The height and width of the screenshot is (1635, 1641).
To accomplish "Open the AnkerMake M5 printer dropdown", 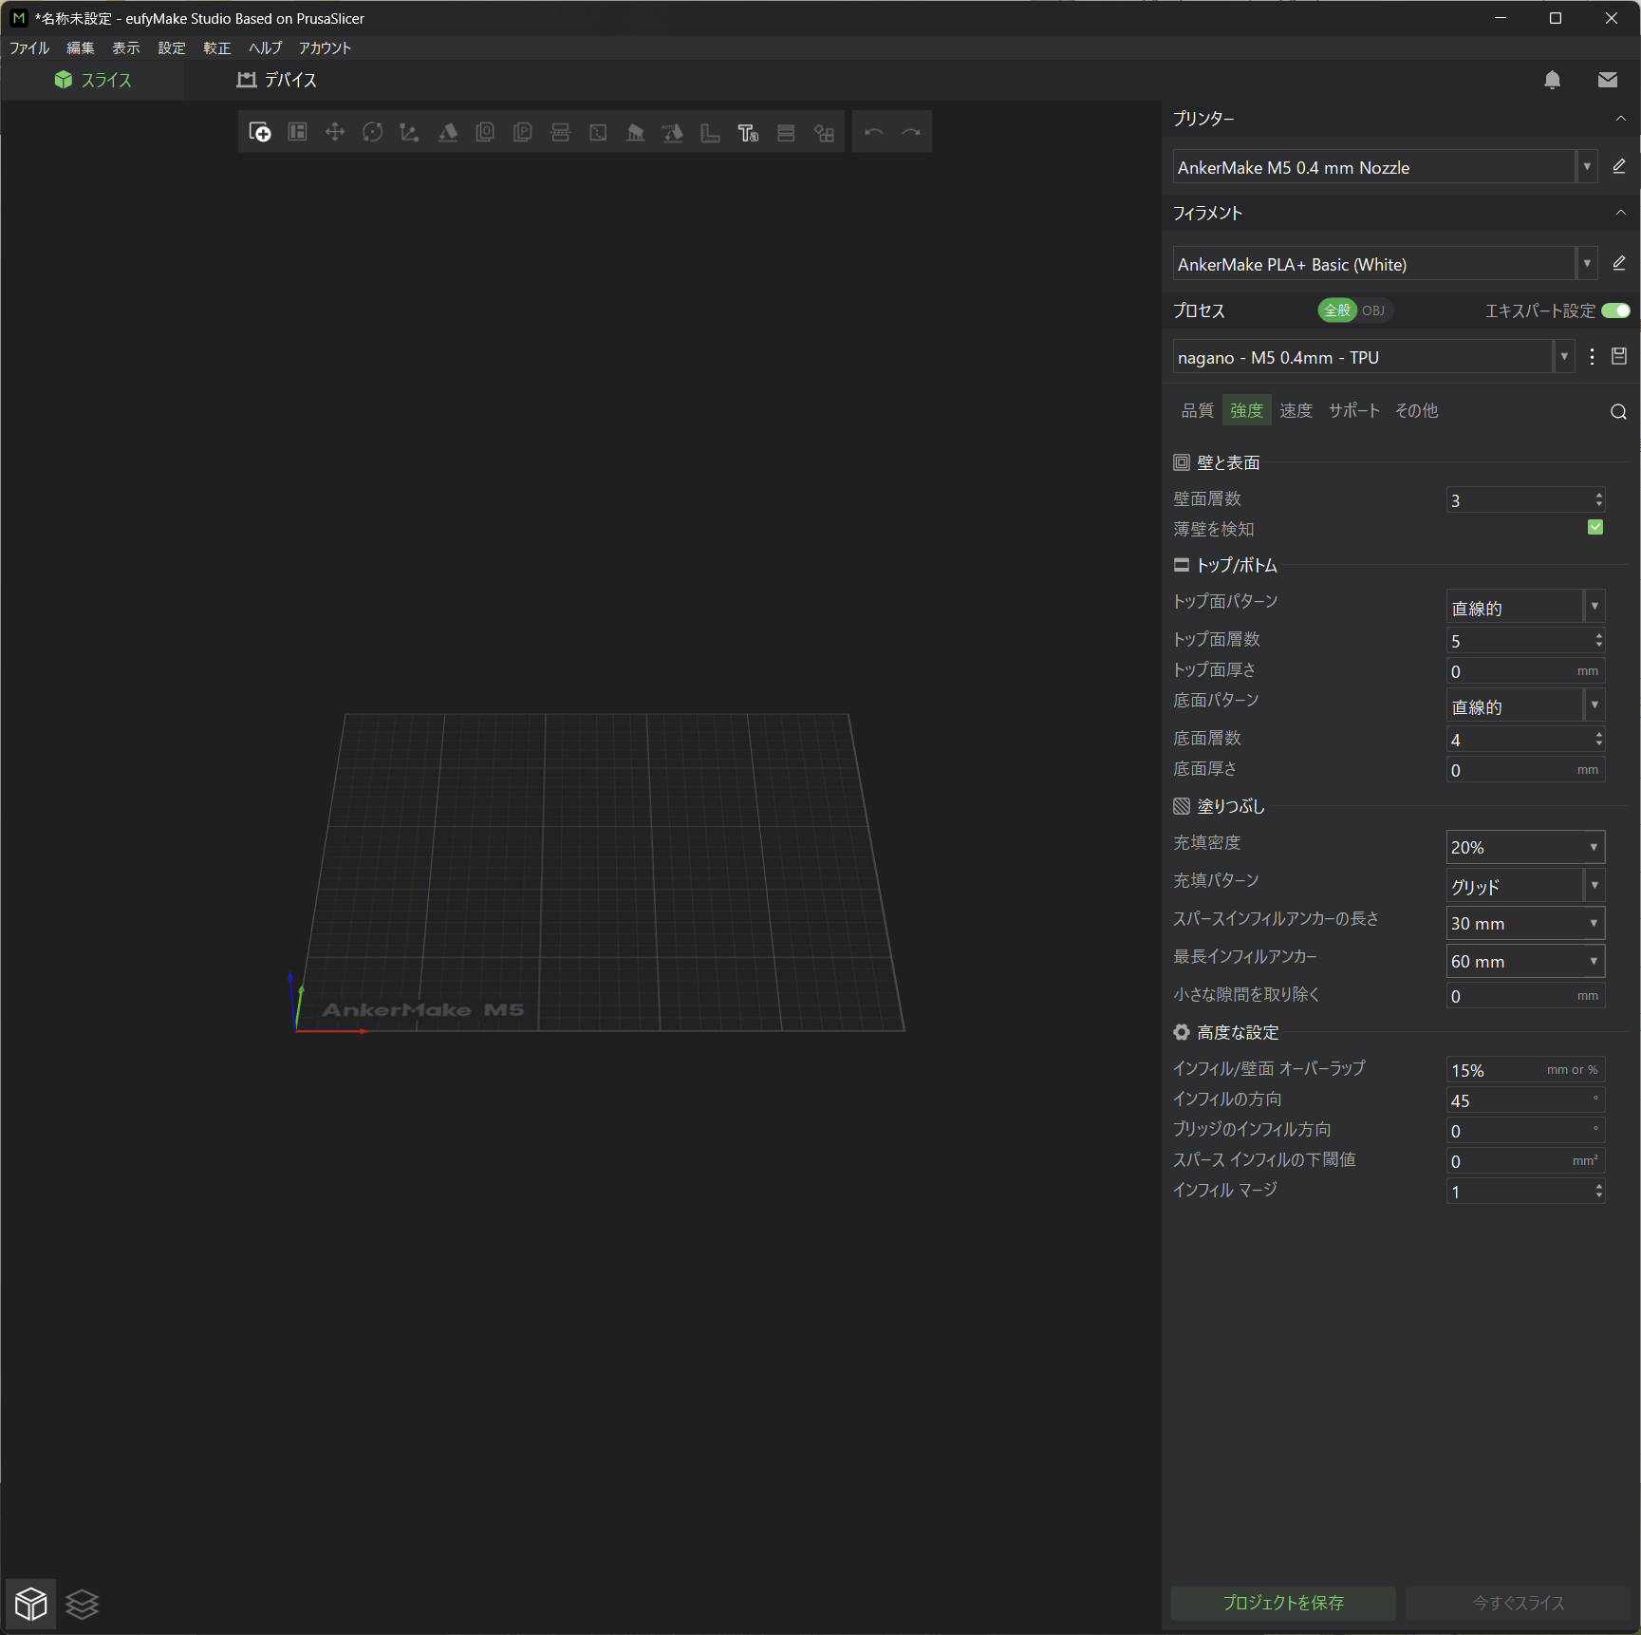I will pos(1587,167).
